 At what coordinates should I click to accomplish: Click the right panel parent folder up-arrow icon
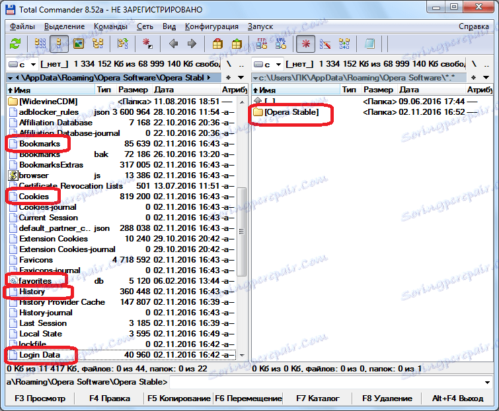tap(258, 102)
